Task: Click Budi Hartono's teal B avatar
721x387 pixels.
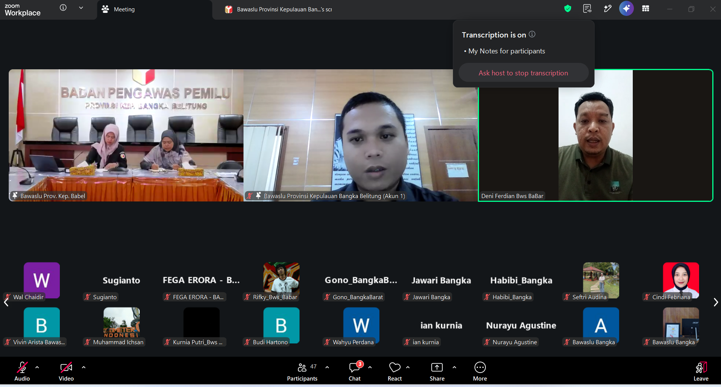Action: pos(281,325)
